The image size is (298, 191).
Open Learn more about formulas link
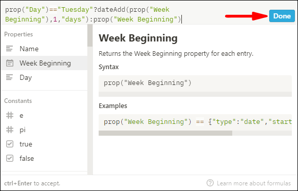254,183
